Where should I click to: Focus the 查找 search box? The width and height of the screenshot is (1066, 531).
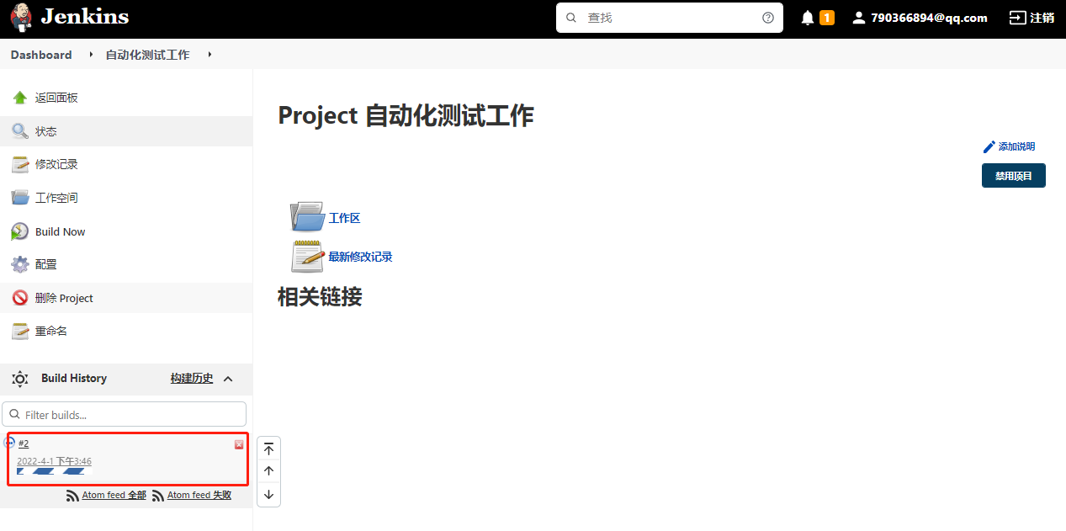[x=670, y=18]
